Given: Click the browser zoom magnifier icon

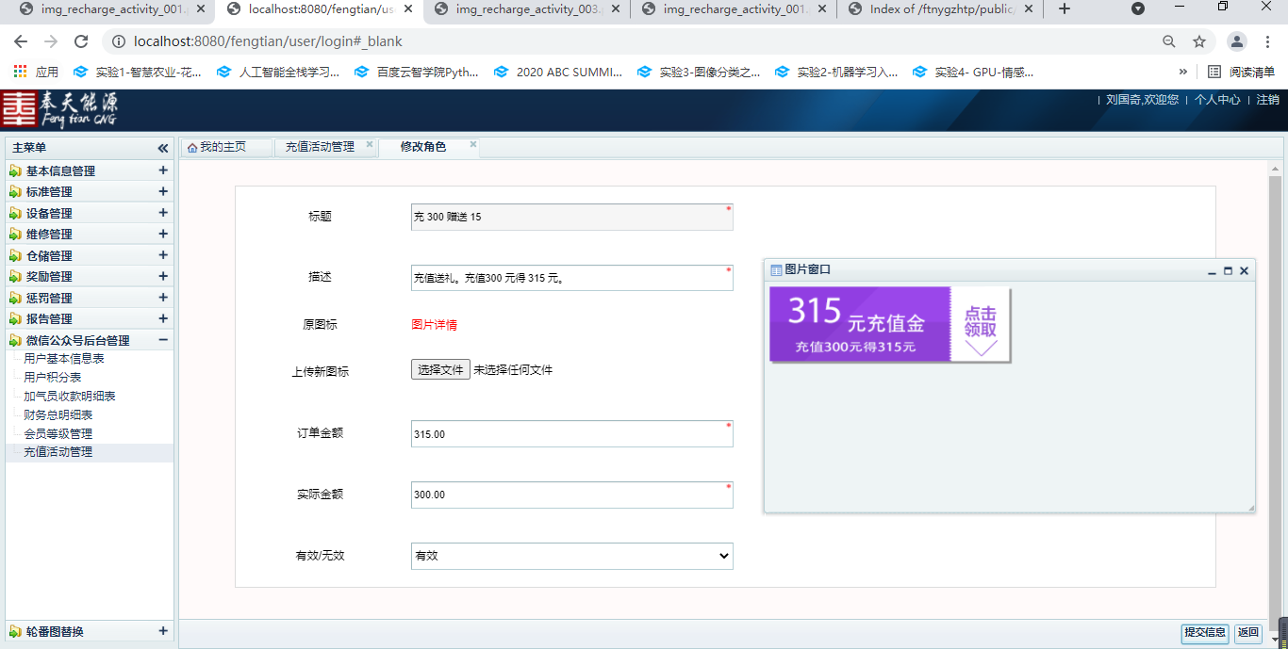Looking at the screenshot, I should 1169,41.
